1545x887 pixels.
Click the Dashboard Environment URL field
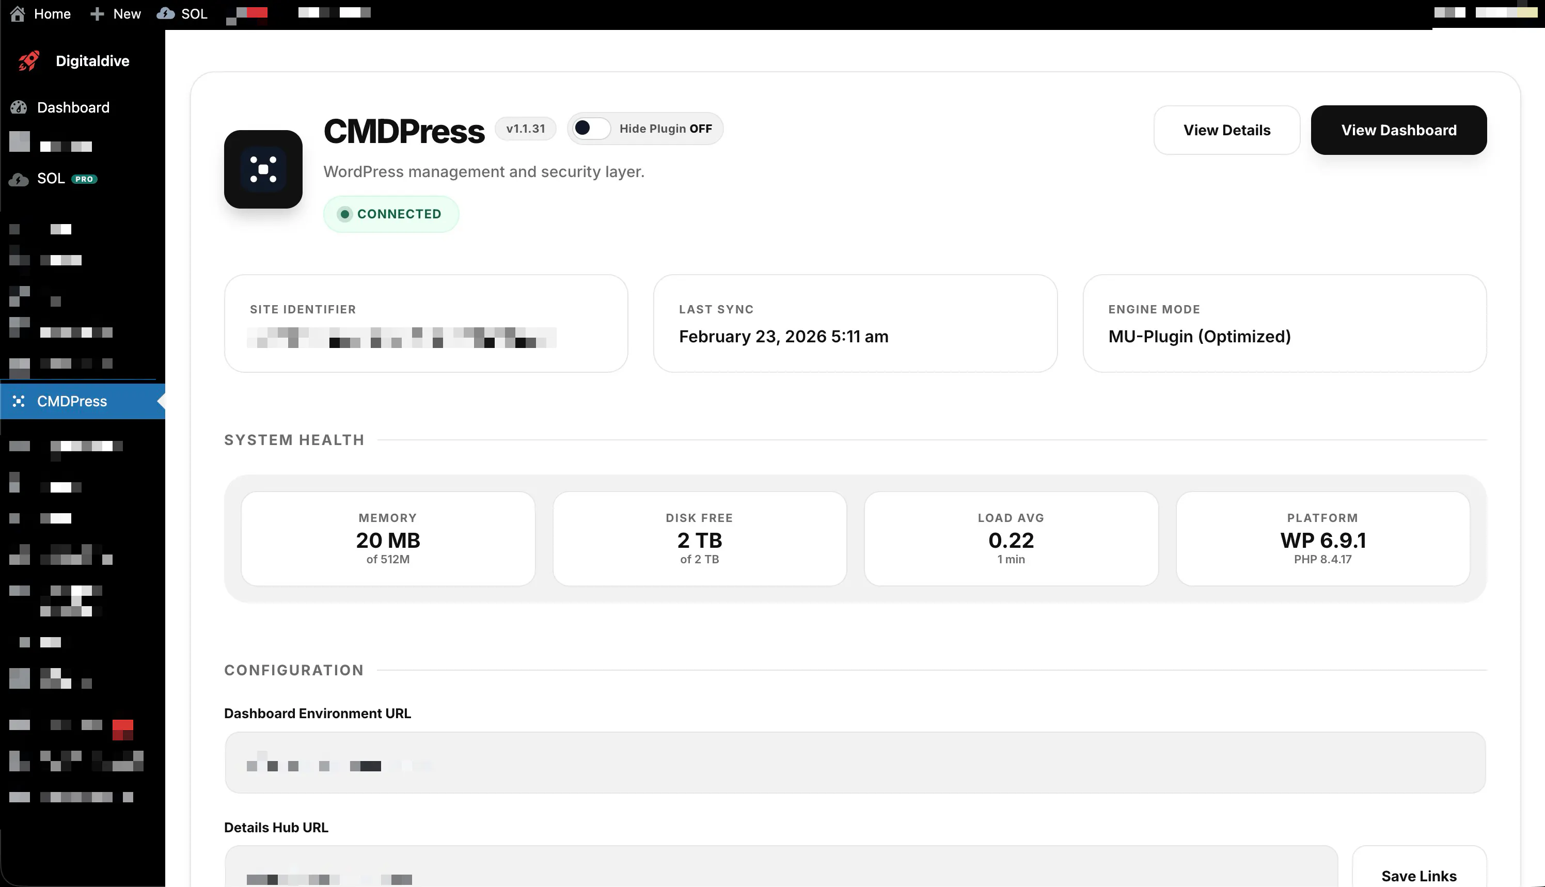click(855, 762)
